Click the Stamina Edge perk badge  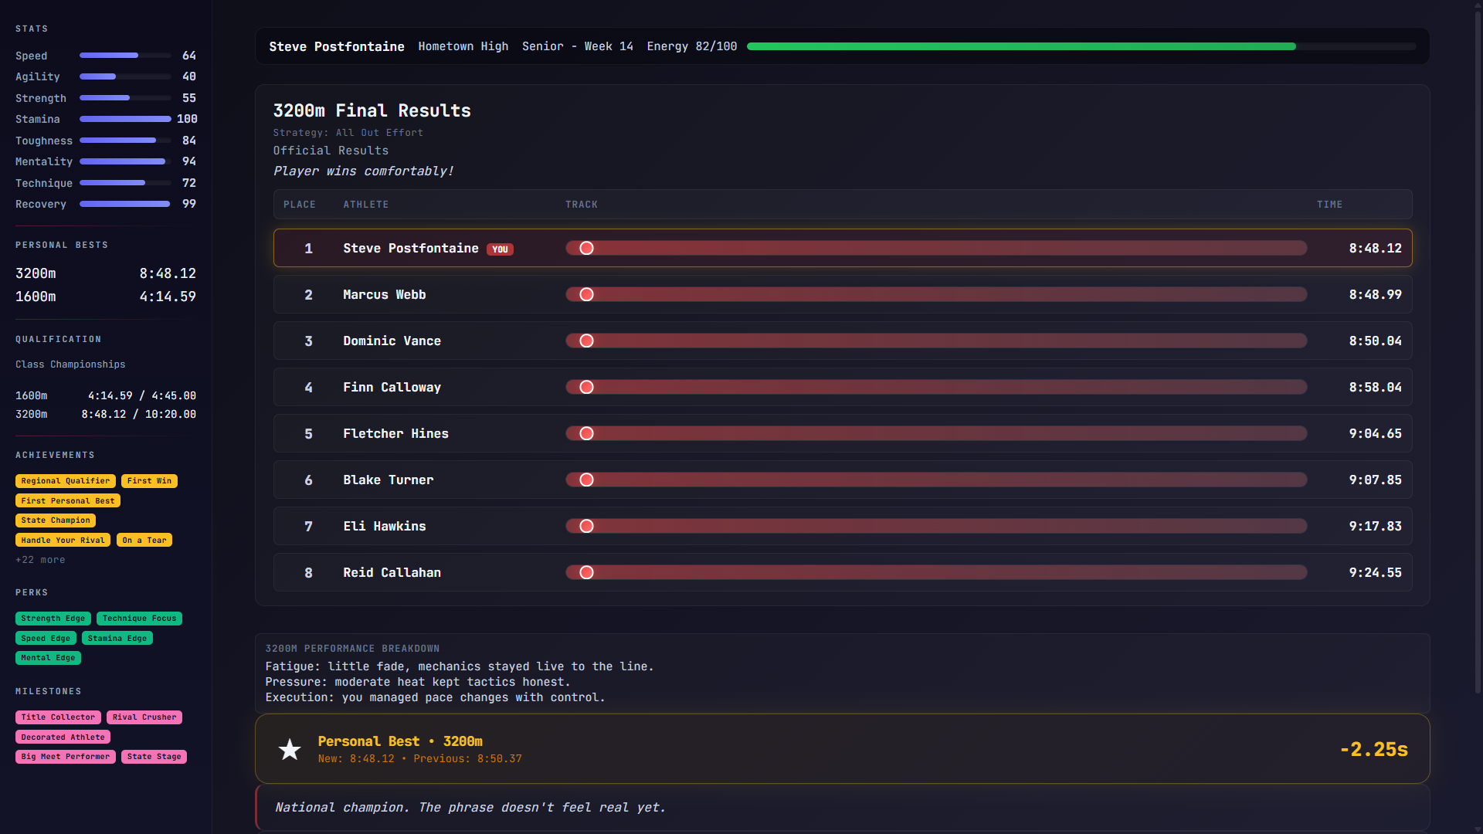(x=117, y=639)
